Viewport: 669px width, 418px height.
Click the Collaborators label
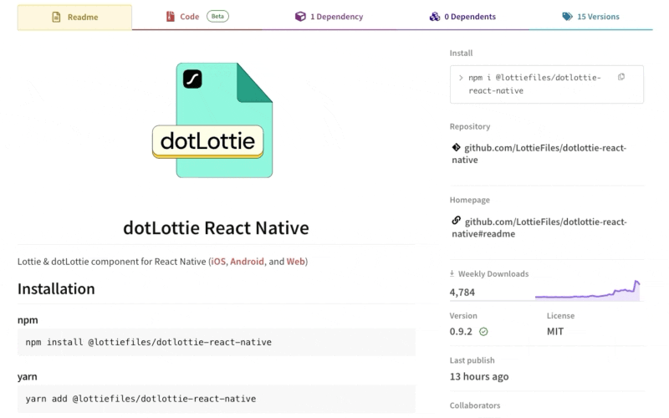475,405
